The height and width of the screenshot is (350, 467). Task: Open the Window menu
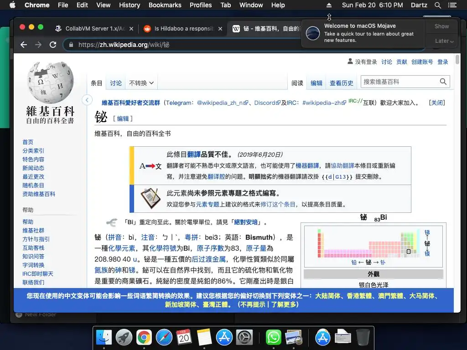pos(251,5)
